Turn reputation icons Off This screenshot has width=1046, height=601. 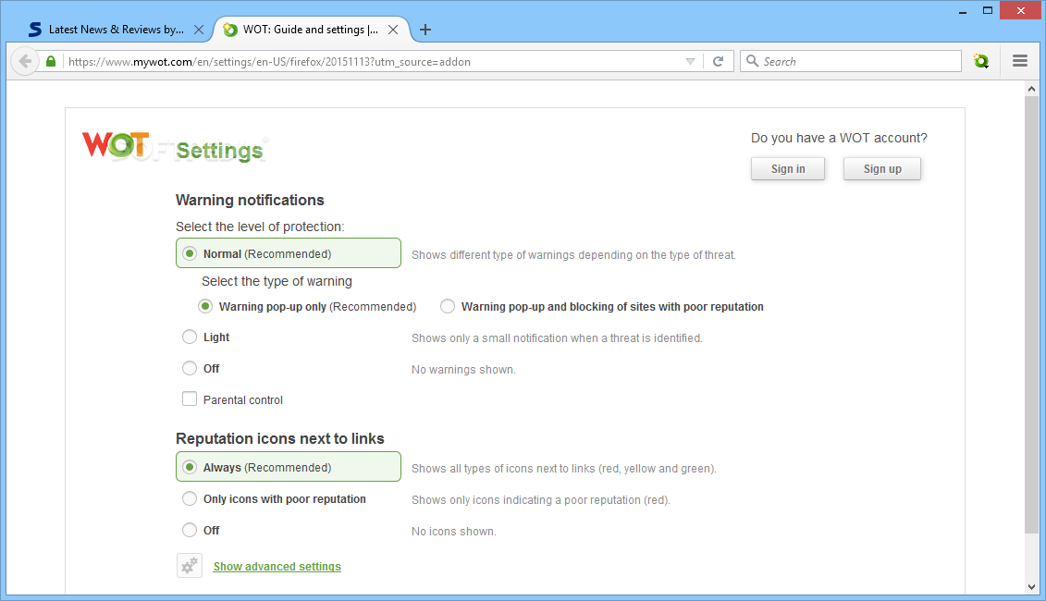coord(190,530)
